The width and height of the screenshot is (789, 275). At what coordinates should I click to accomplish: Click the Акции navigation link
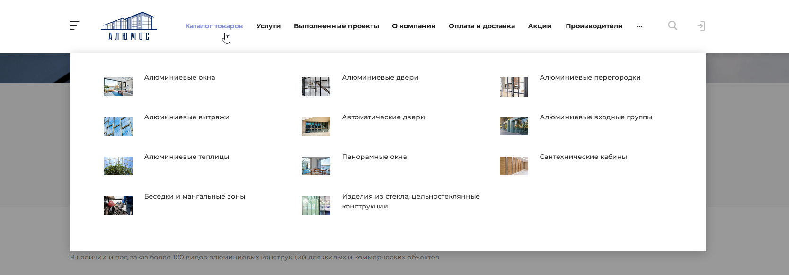540,26
